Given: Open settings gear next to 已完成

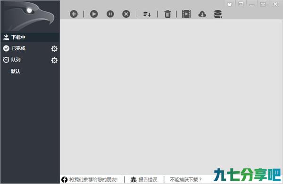Looking at the screenshot, I should [x=54, y=49].
